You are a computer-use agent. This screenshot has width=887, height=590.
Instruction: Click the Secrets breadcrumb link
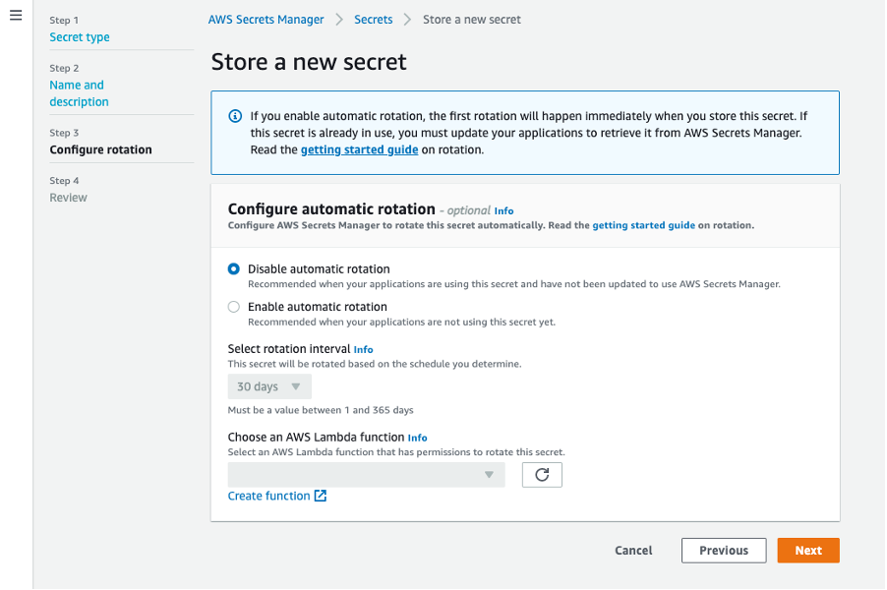point(373,20)
